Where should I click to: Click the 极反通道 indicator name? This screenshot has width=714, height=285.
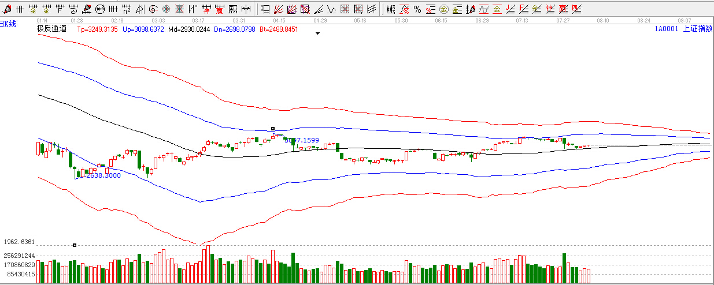coord(51,29)
